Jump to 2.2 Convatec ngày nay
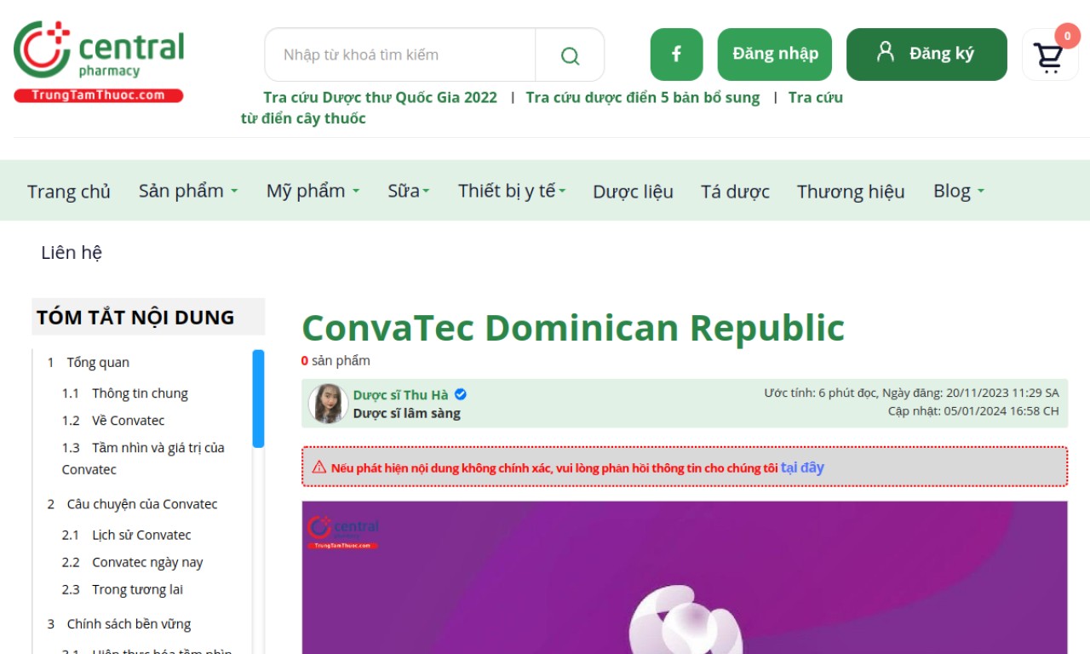The height and width of the screenshot is (654, 1090). pos(132,562)
